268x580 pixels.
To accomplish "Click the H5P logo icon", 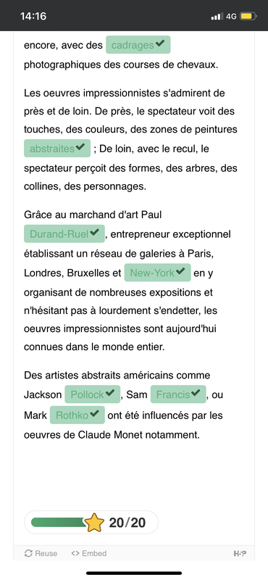I will point(240,554).
